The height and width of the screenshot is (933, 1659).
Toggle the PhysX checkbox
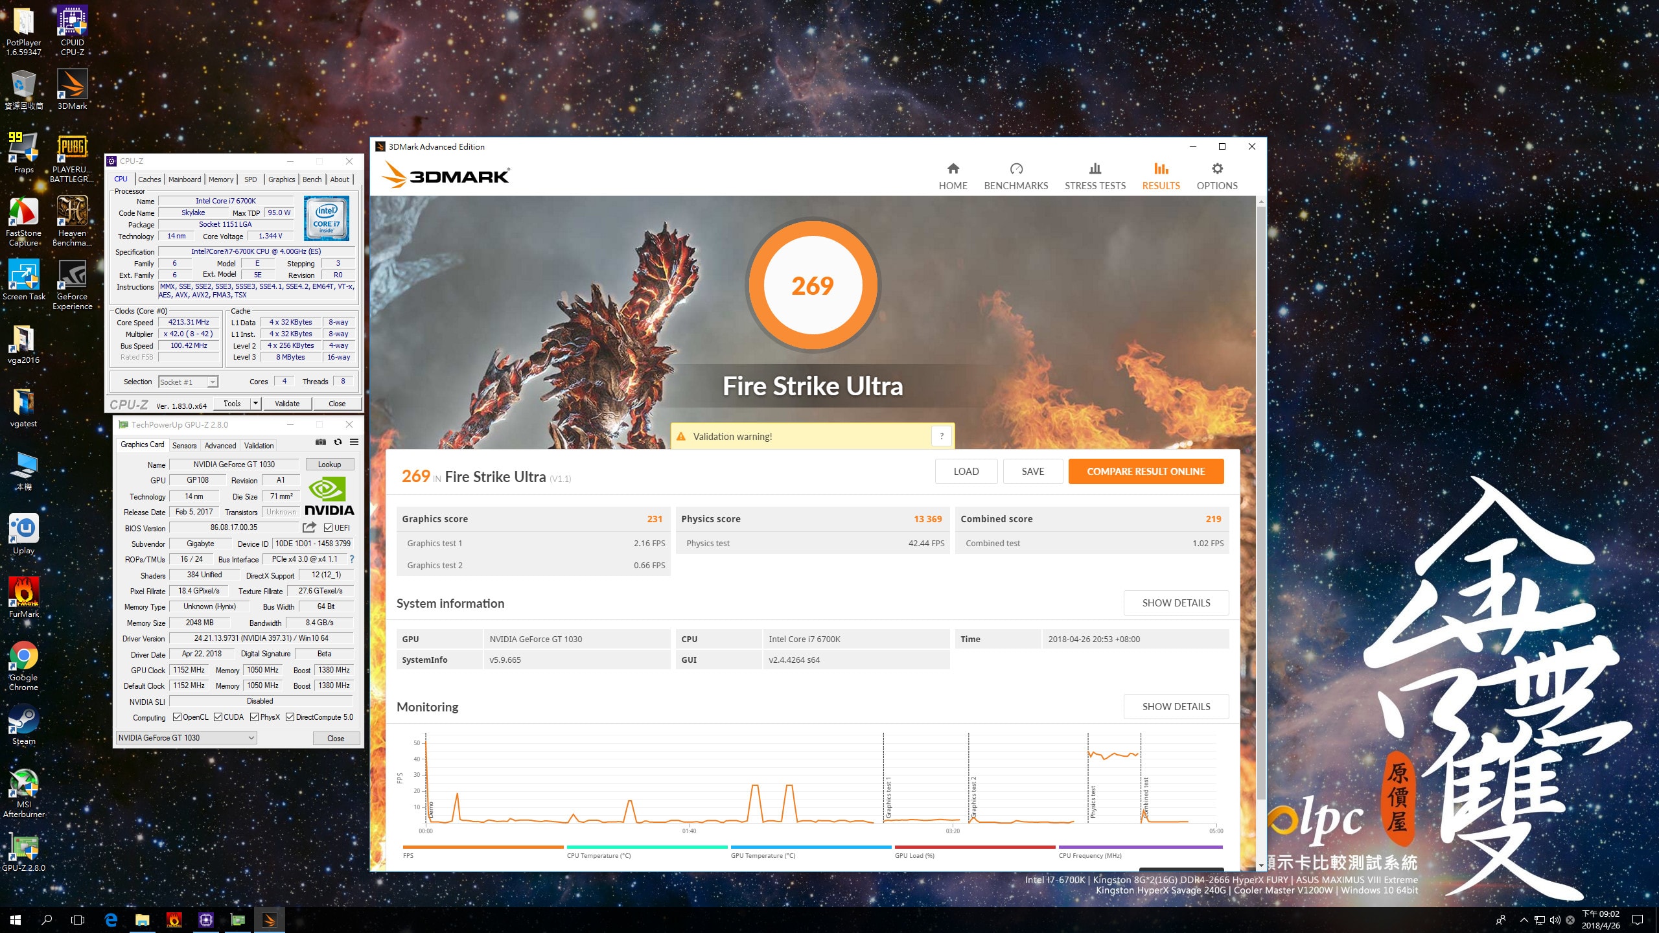click(254, 717)
